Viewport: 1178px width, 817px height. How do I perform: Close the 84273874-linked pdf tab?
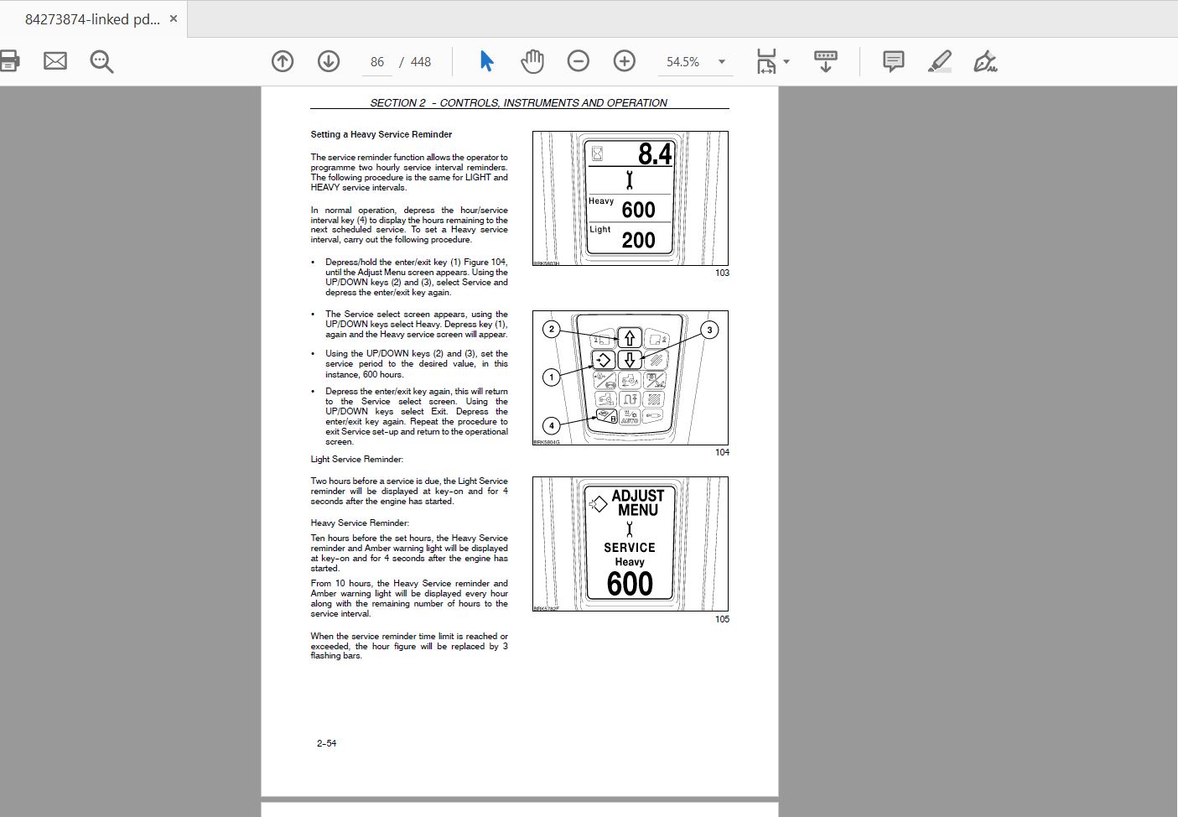click(x=174, y=18)
